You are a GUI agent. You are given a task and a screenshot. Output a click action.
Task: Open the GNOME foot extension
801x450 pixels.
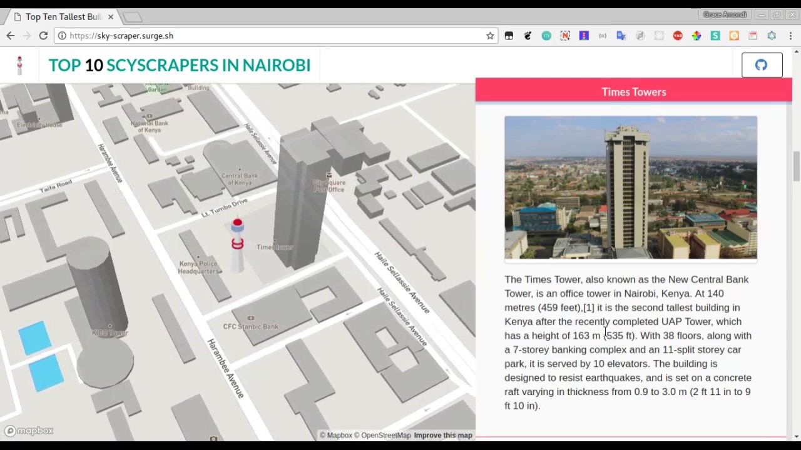coord(528,36)
